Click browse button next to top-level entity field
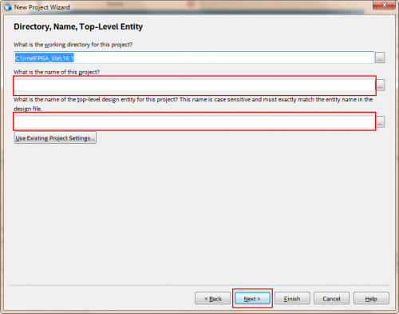 coord(380,121)
